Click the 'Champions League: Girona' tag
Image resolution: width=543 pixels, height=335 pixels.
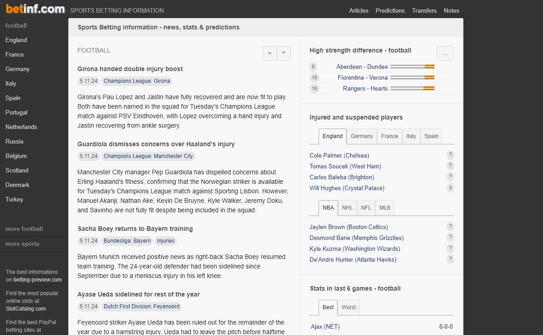click(137, 81)
